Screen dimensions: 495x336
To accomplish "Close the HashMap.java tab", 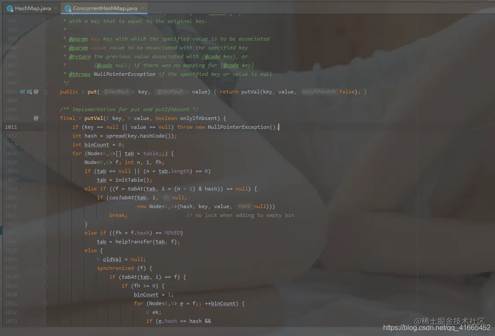I will 56,8.
